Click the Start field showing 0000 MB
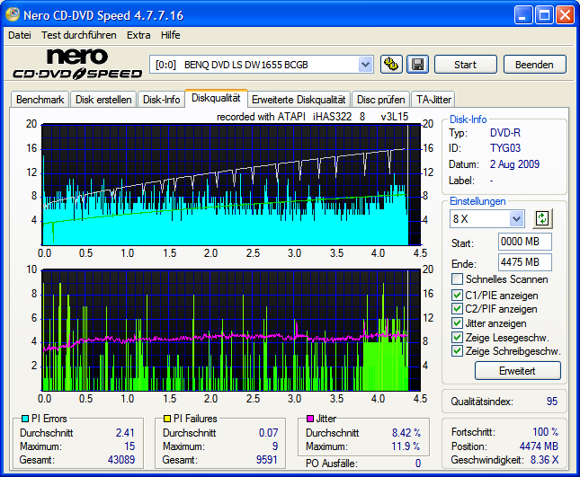 coord(525,242)
